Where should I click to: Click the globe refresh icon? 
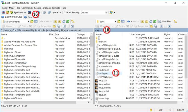111,12
